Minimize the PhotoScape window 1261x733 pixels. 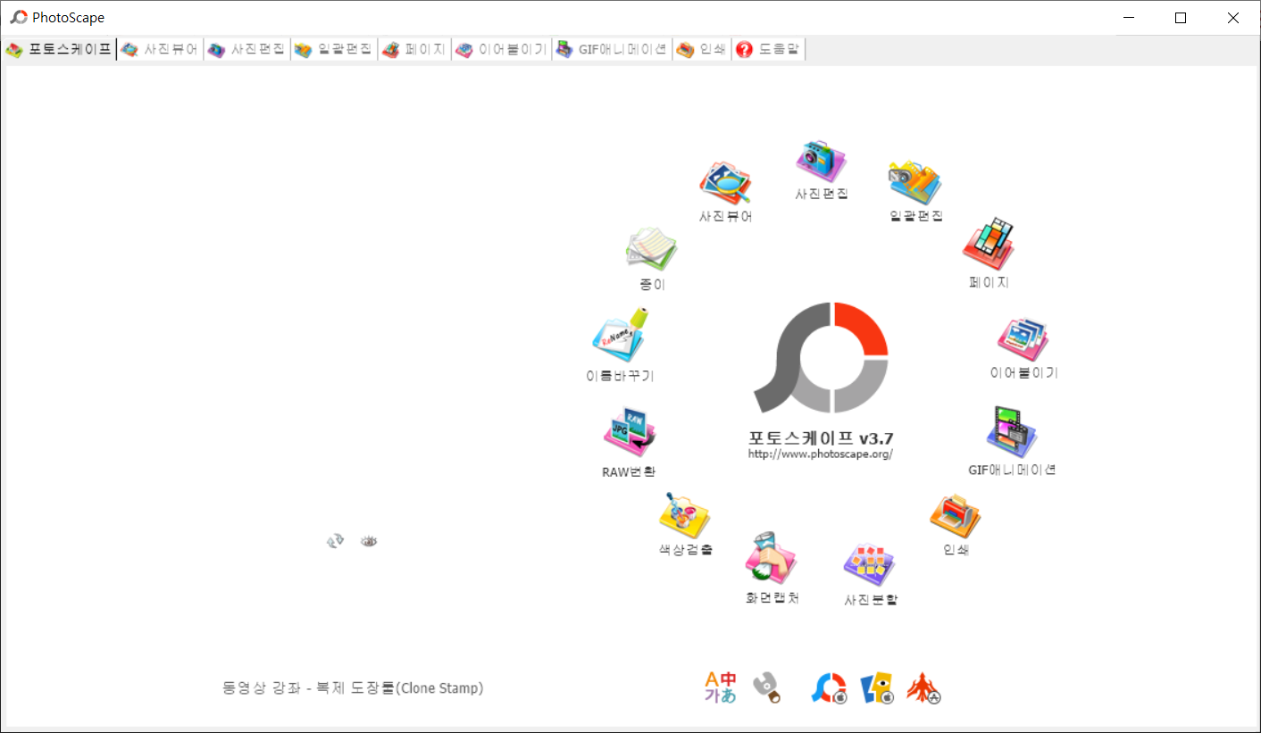1129,18
